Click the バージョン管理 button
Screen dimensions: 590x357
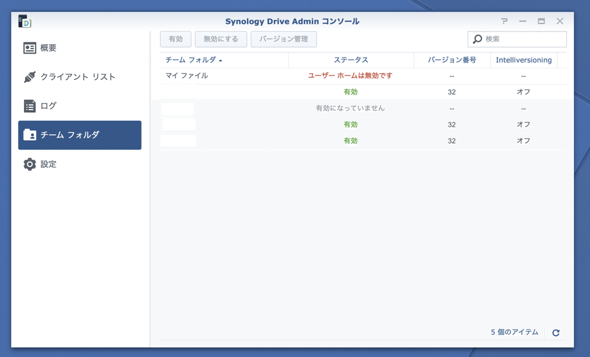[x=284, y=39]
